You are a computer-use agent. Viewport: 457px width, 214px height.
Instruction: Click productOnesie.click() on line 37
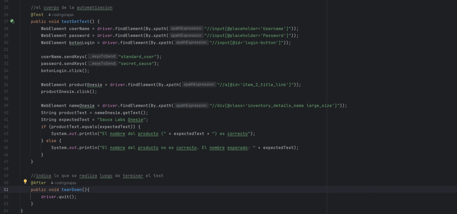pos(69,92)
